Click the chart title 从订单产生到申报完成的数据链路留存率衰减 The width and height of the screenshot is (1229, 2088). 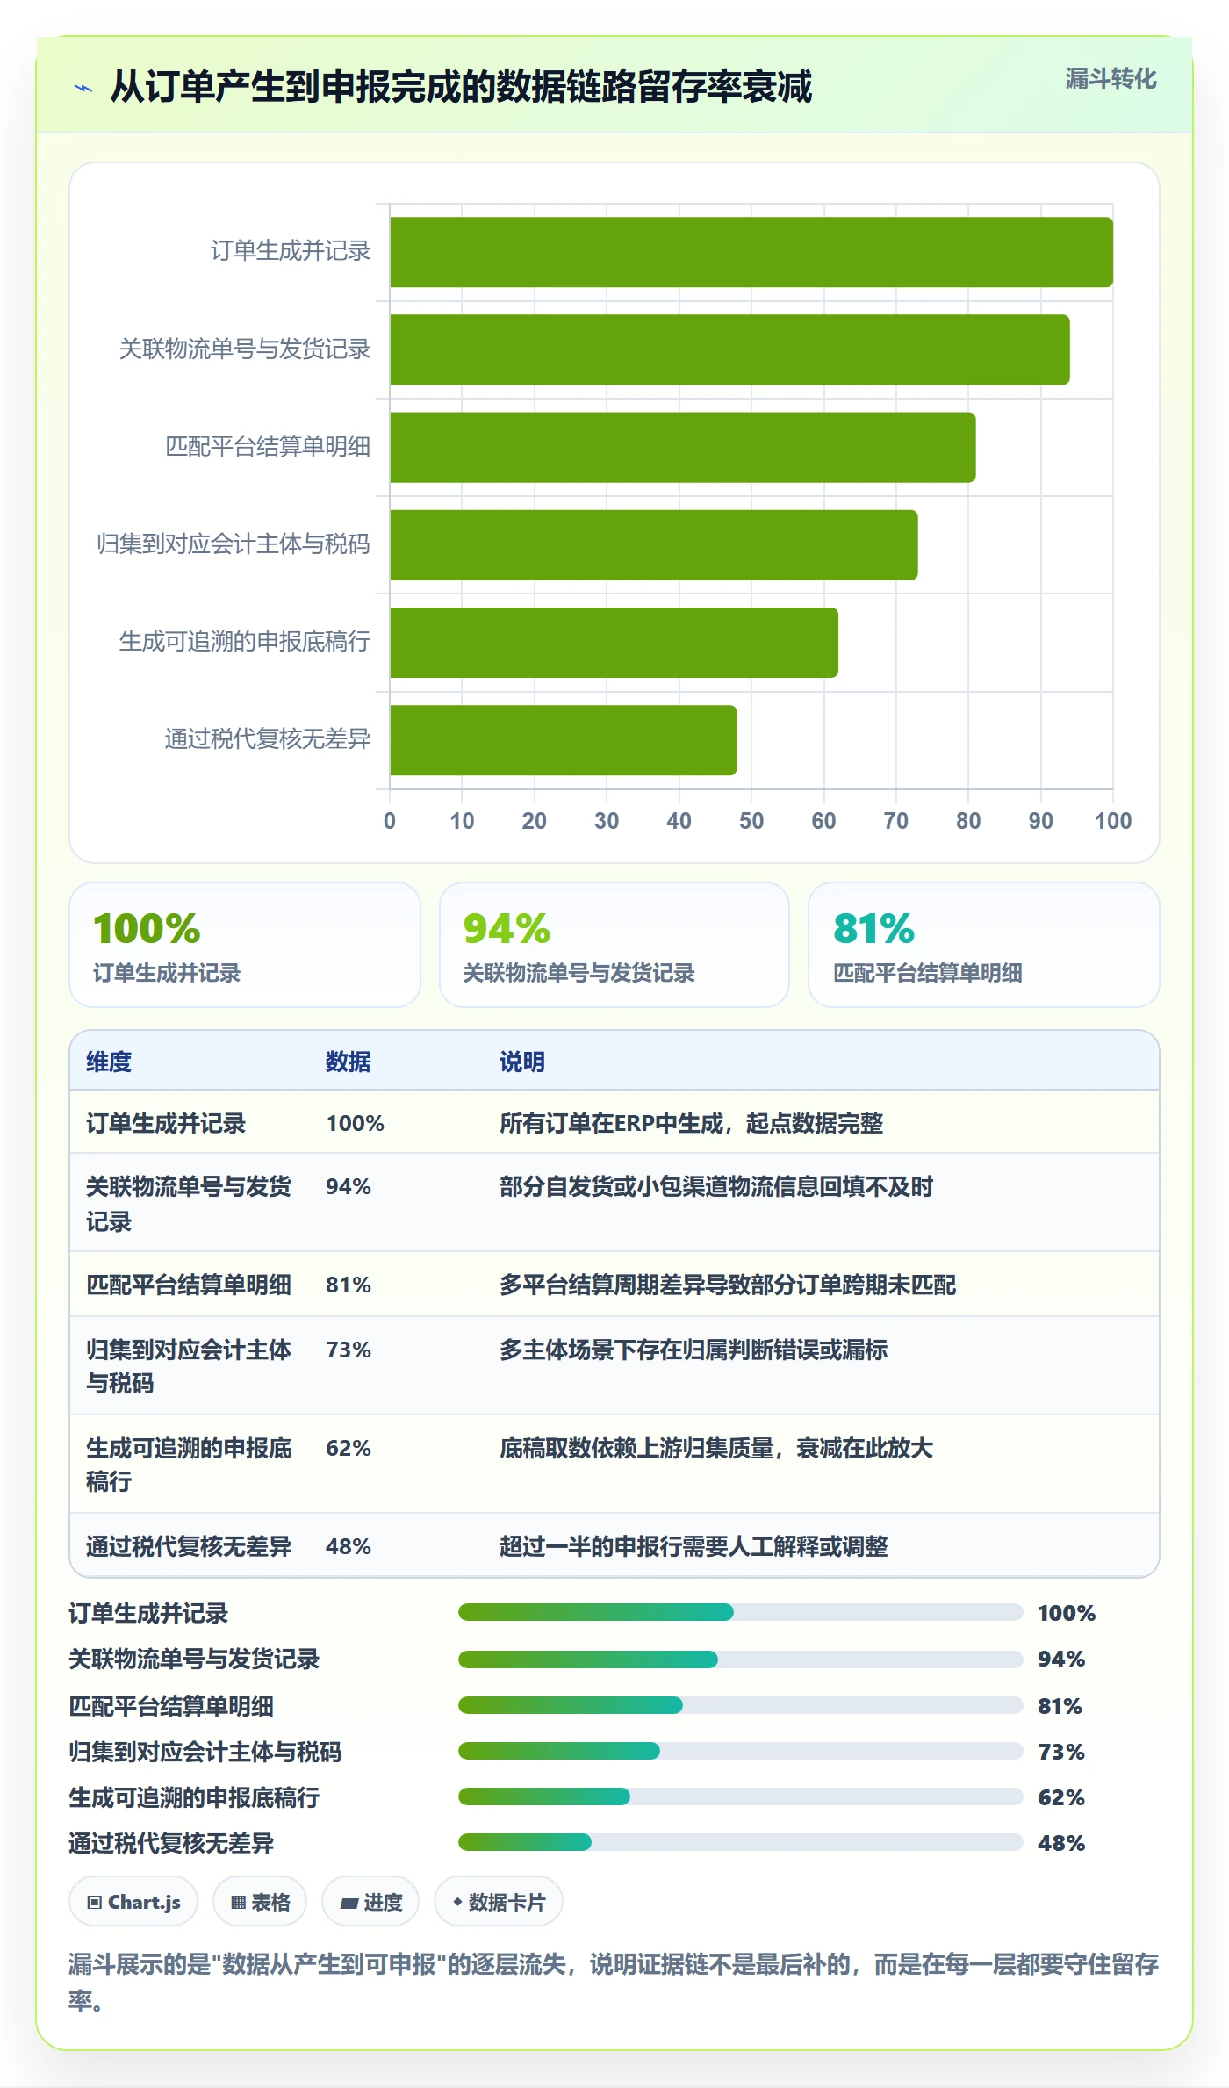point(461,87)
